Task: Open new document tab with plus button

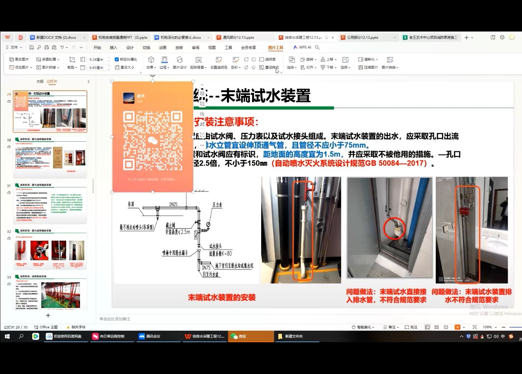Action: [466, 37]
